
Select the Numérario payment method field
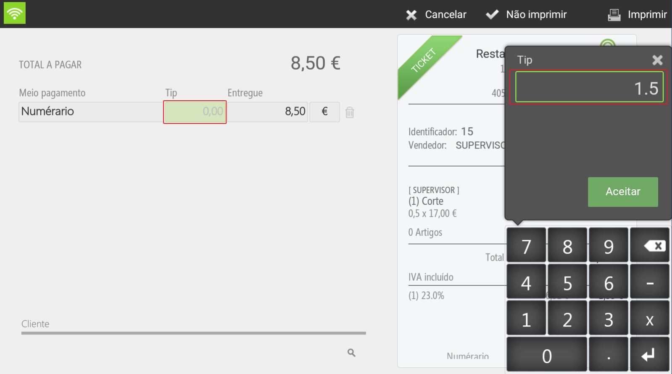91,112
